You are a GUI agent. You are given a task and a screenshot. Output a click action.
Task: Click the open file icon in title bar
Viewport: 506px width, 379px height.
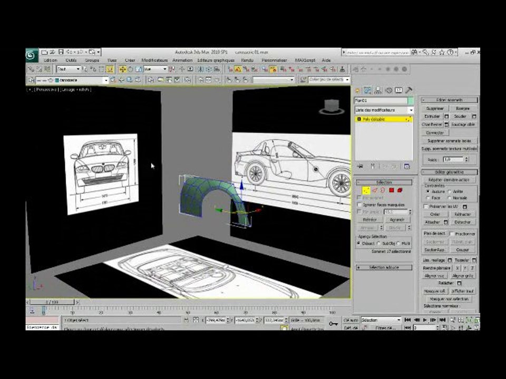tap(52, 52)
